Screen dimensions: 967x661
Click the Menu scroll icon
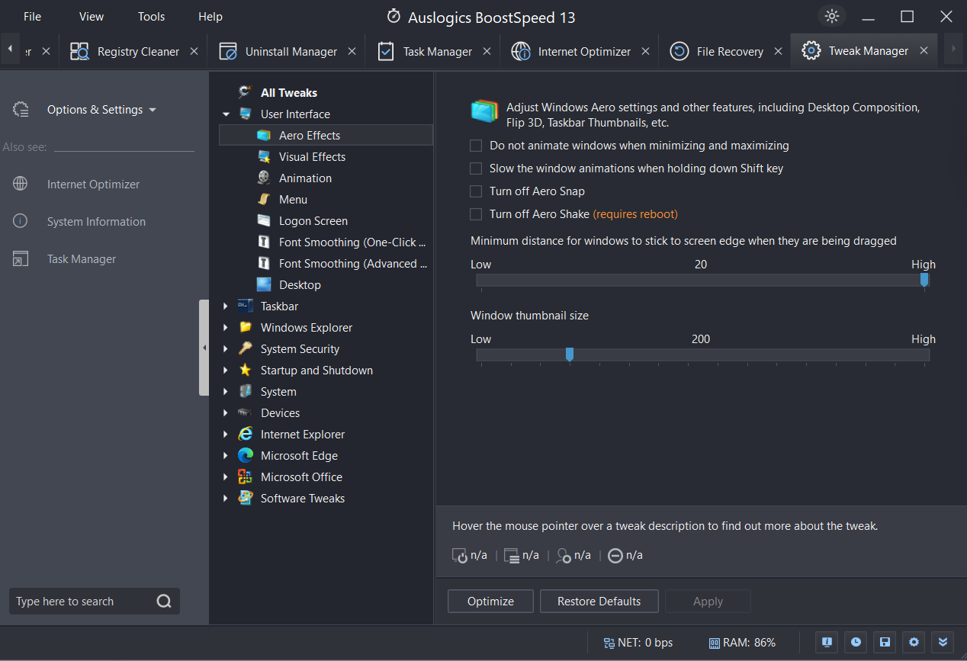(264, 200)
